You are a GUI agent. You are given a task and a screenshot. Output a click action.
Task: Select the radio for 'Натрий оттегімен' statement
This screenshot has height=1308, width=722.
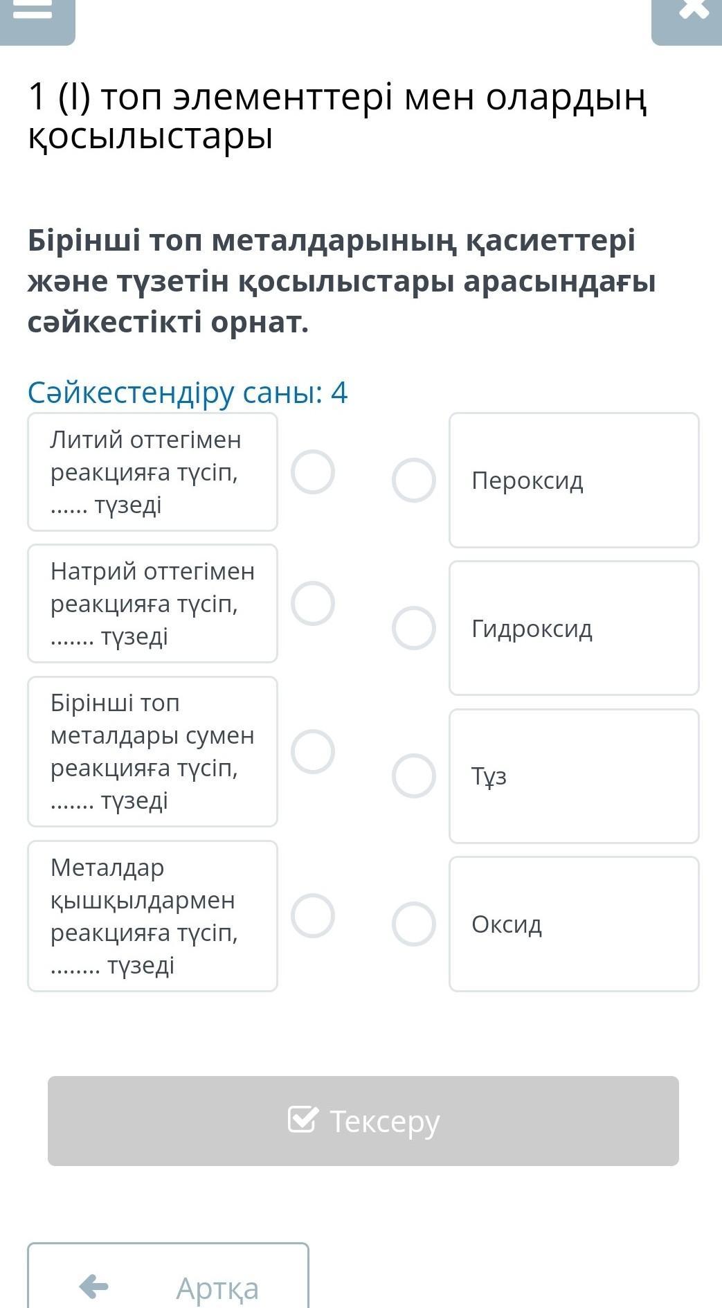313,603
